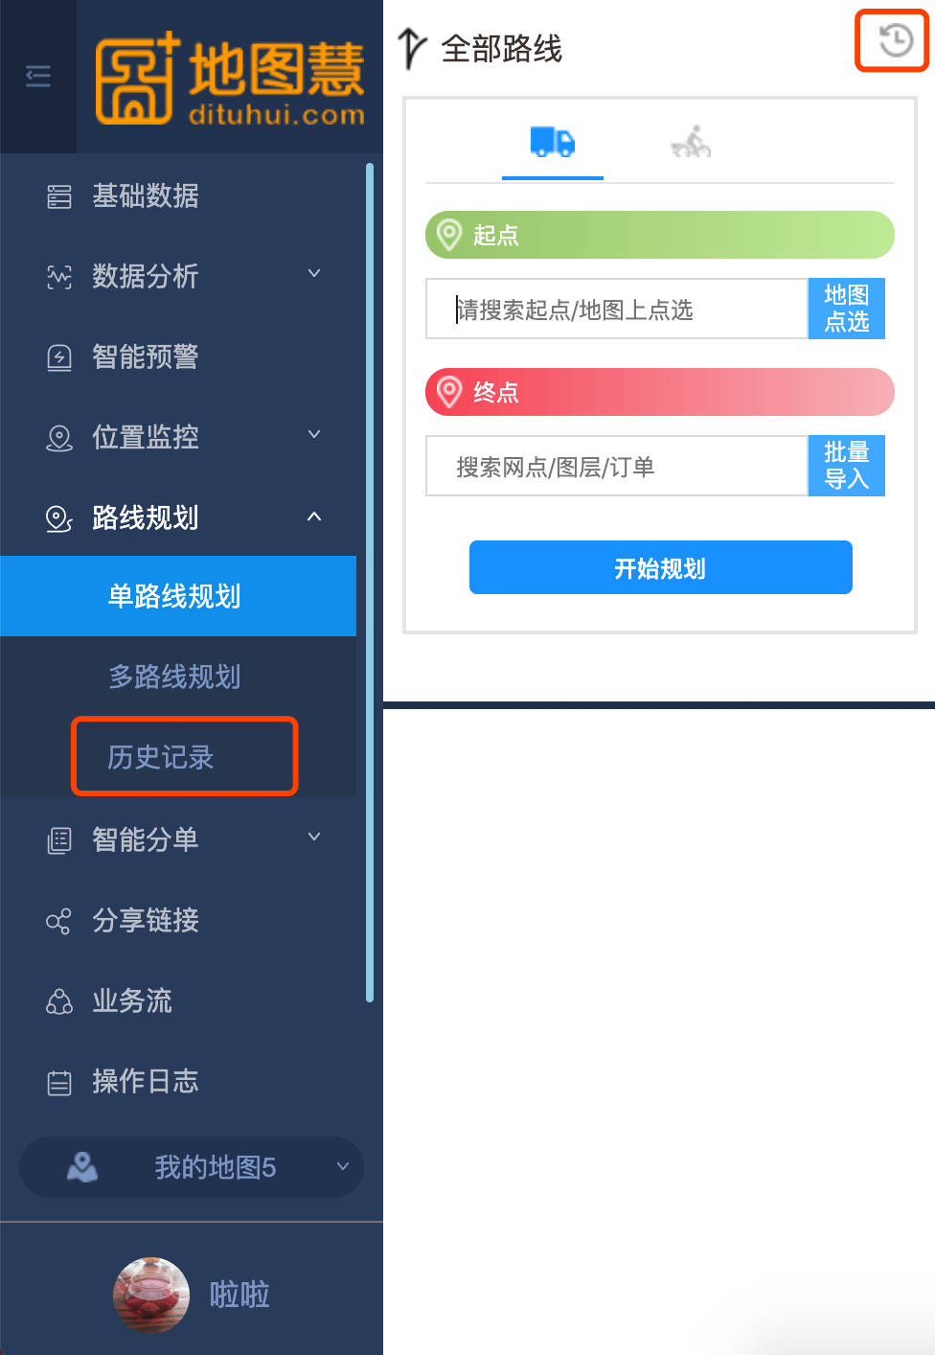Click the 基础数据 sidebar icon
Screen dimensions: 935x1355
pos(59,196)
